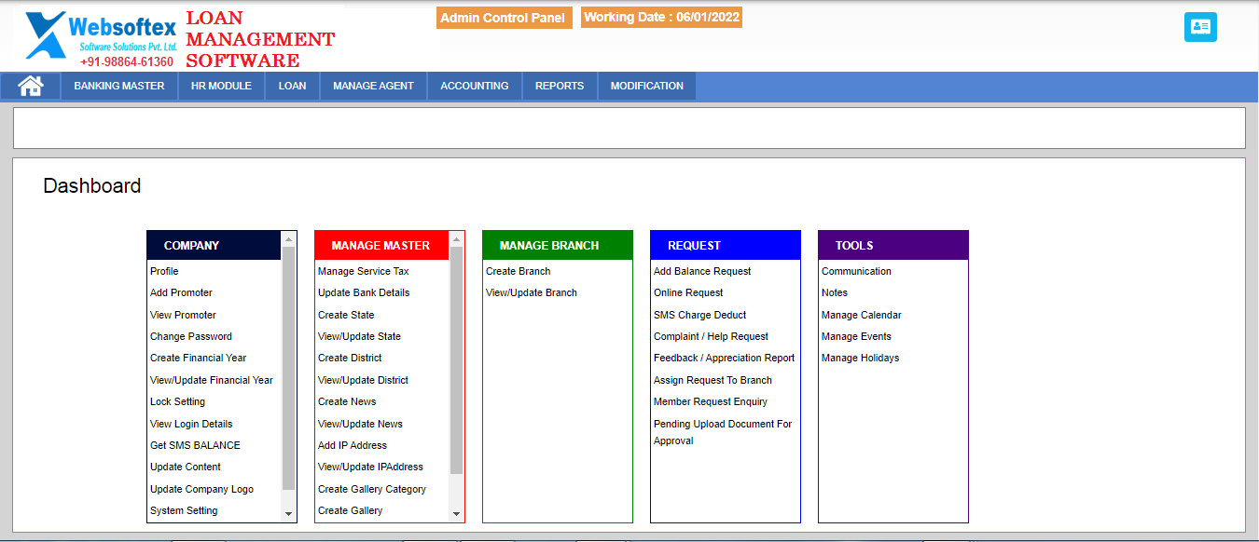Open Communication tool
Viewport: 1259px width, 542px height.
pos(856,271)
